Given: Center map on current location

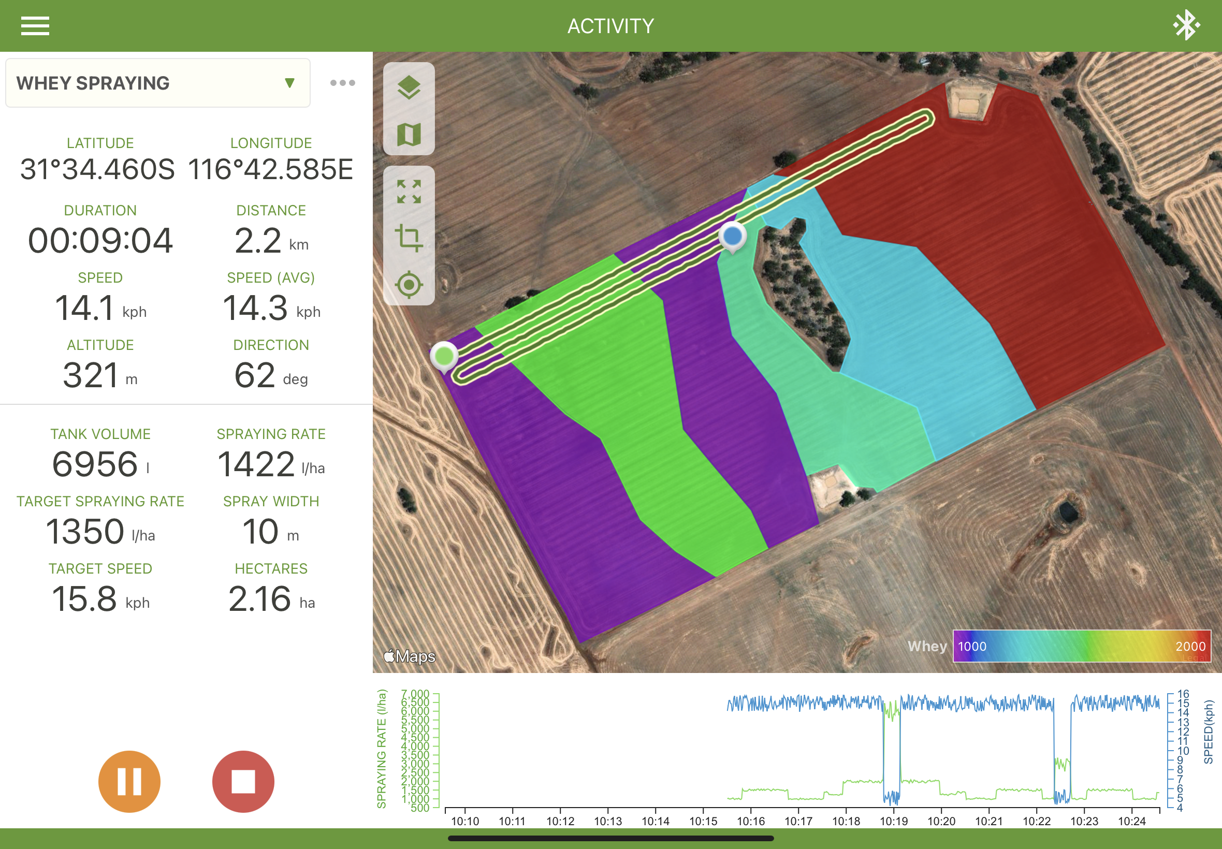Looking at the screenshot, I should (x=409, y=285).
